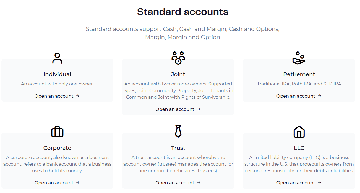Open an account for Corporate

(54, 183)
